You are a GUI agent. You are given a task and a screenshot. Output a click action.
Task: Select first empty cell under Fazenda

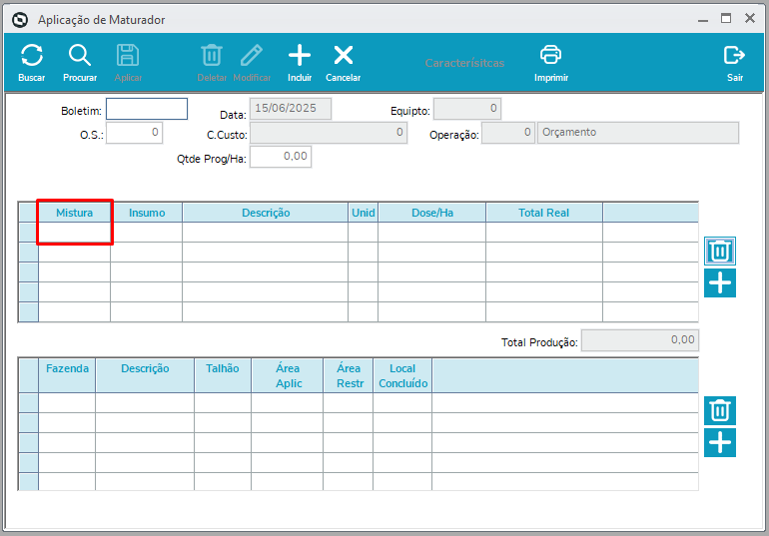tap(67, 403)
